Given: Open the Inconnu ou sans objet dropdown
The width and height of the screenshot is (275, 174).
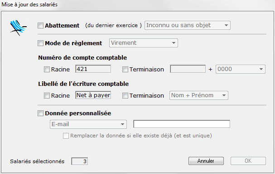Looking at the screenshot, I should pyautogui.click(x=187, y=25).
